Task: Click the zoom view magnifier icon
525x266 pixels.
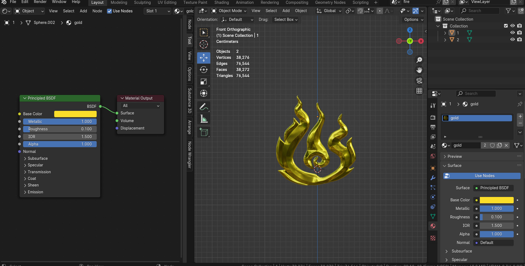Action: [x=419, y=60]
